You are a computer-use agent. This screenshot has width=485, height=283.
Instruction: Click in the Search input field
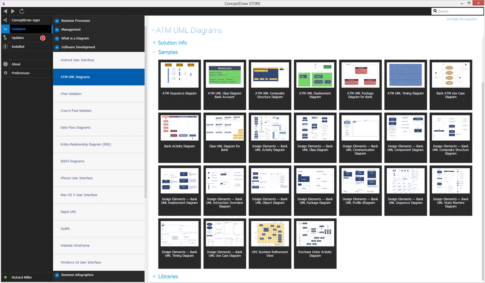[x=457, y=11]
